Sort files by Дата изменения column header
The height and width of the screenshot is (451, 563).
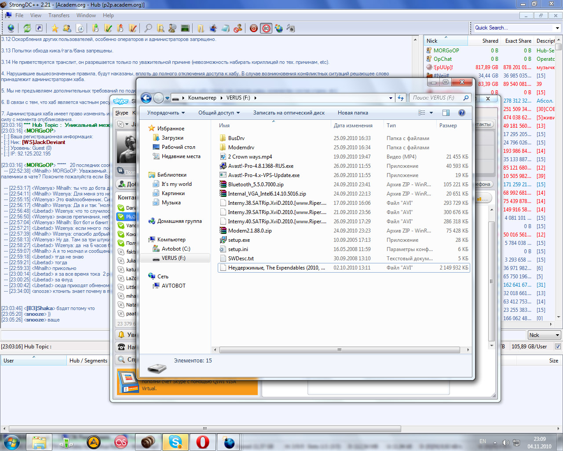coord(356,126)
